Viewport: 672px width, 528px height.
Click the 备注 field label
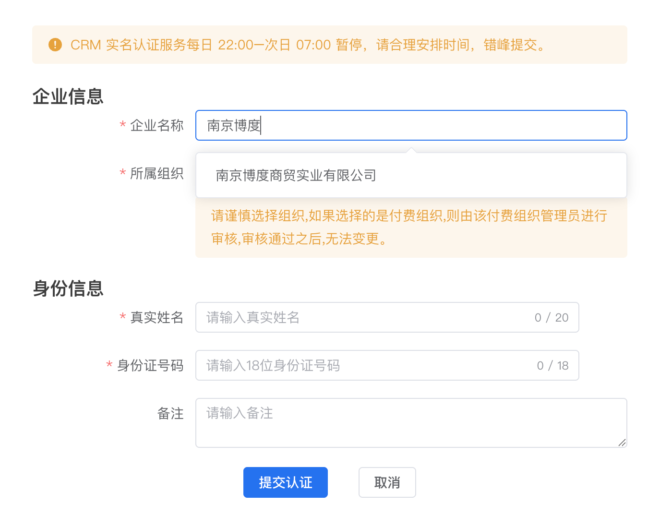(x=170, y=413)
